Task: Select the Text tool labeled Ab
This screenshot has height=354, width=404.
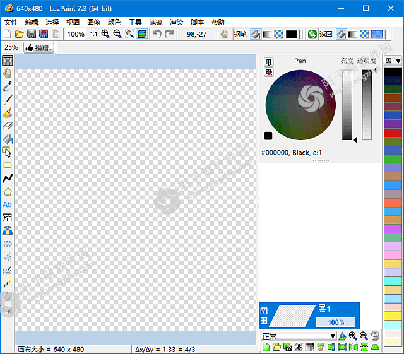Action: (7, 205)
